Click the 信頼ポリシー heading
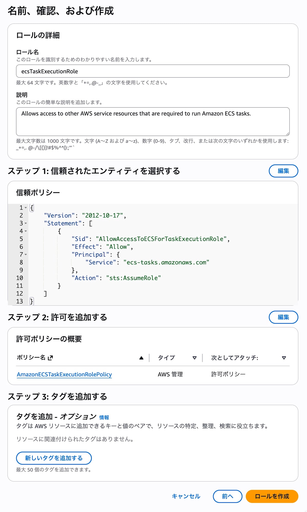Viewport: 307px width, 512px height. pos(38,193)
